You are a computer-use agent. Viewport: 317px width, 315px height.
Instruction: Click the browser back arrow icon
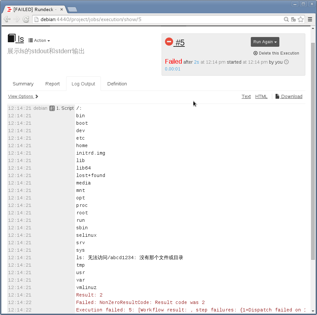(7, 19)
